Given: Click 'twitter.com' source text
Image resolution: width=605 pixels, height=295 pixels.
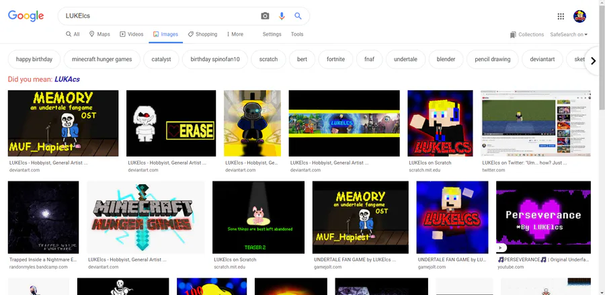Looking at the screenshot, I should coord(493,170).
